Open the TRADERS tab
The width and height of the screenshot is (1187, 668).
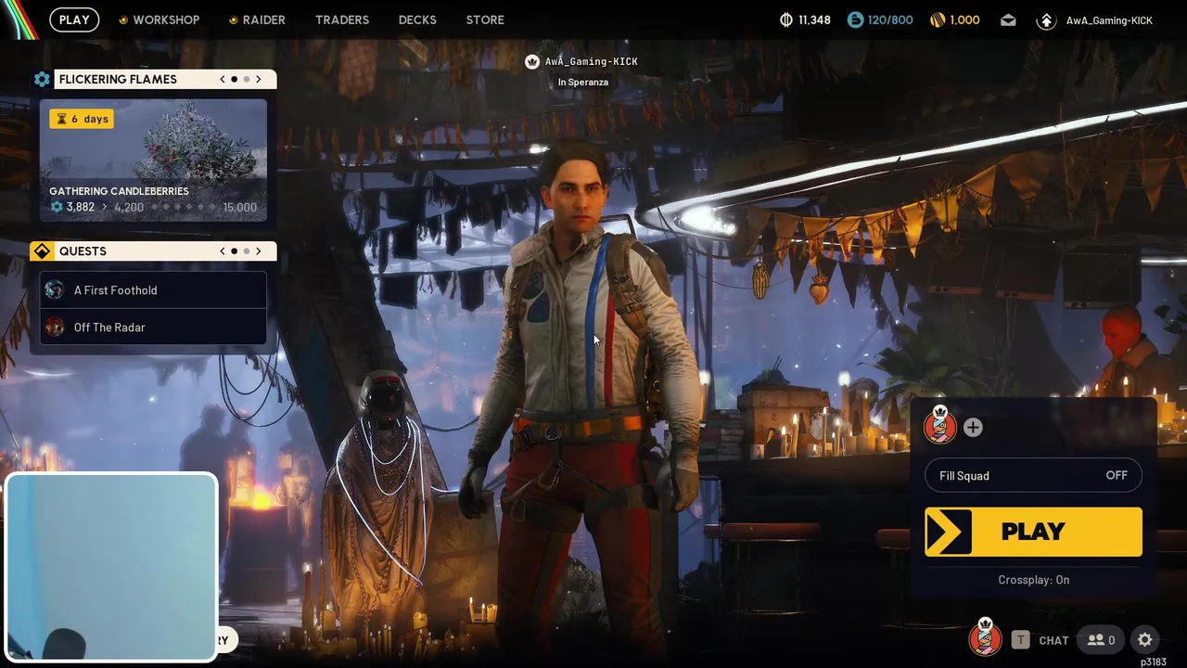[x=342, y=19]
